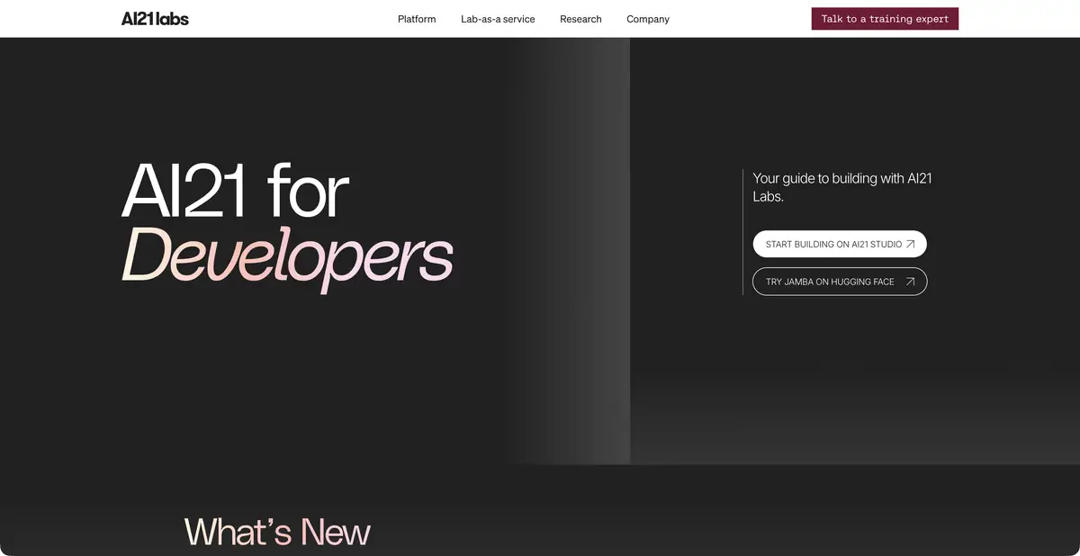Viewport: 1080px width, 556px height.
Task: Click the What's New heading
Action: coord(277,532)
